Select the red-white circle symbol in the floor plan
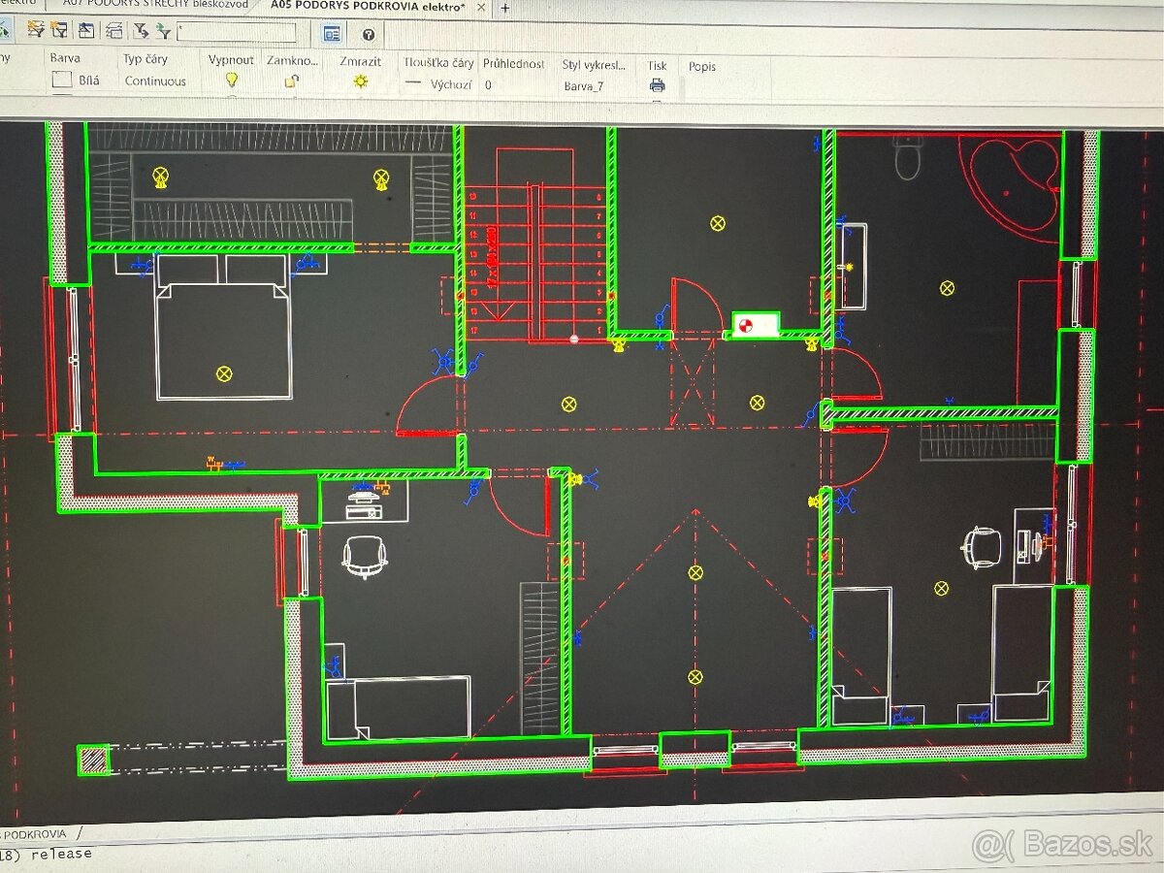Image resolution: width=1164 pixels, height=873 pixels. point(745,324)
